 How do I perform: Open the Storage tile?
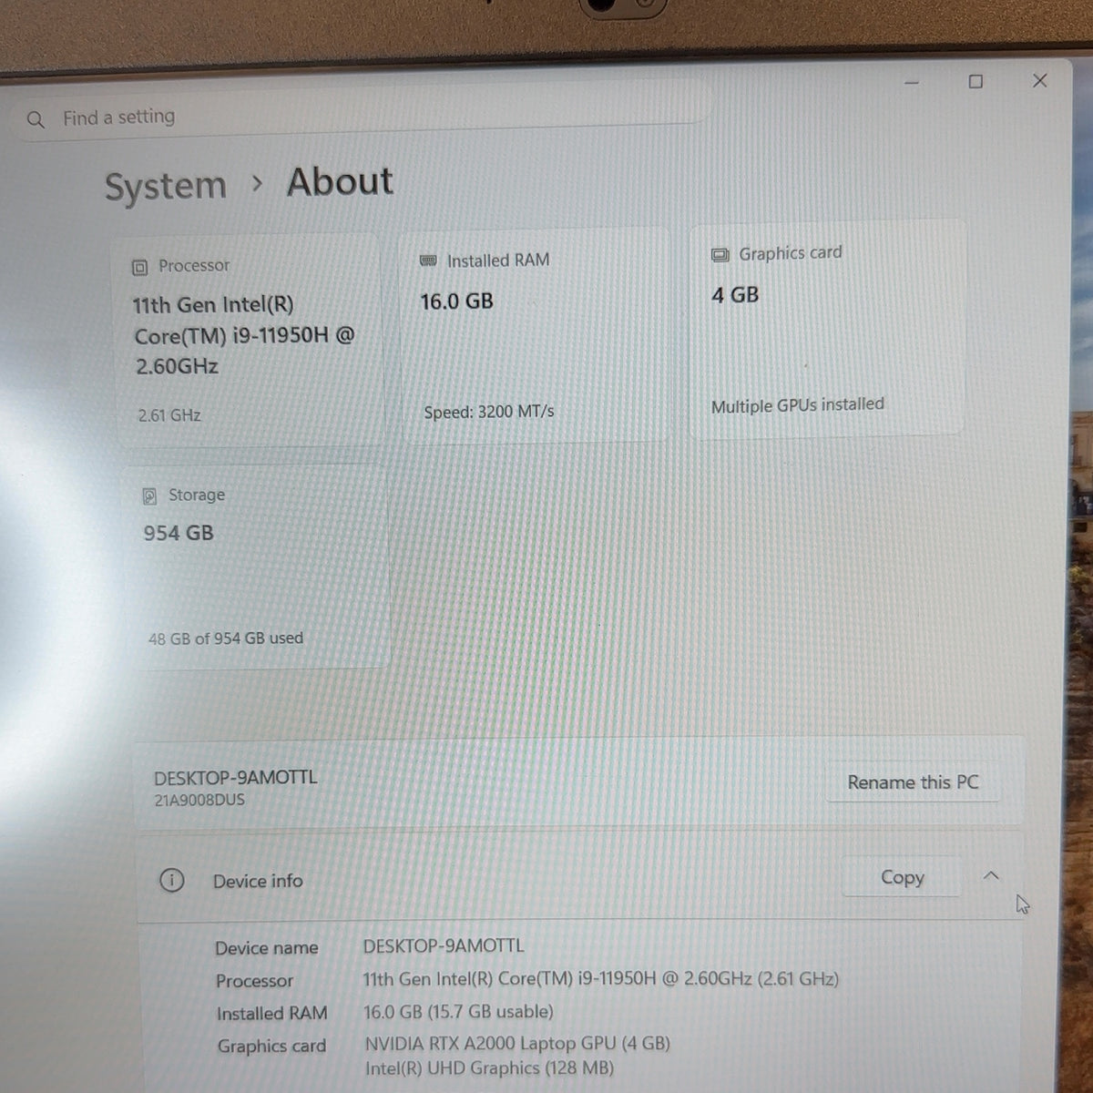click(259, 567)
